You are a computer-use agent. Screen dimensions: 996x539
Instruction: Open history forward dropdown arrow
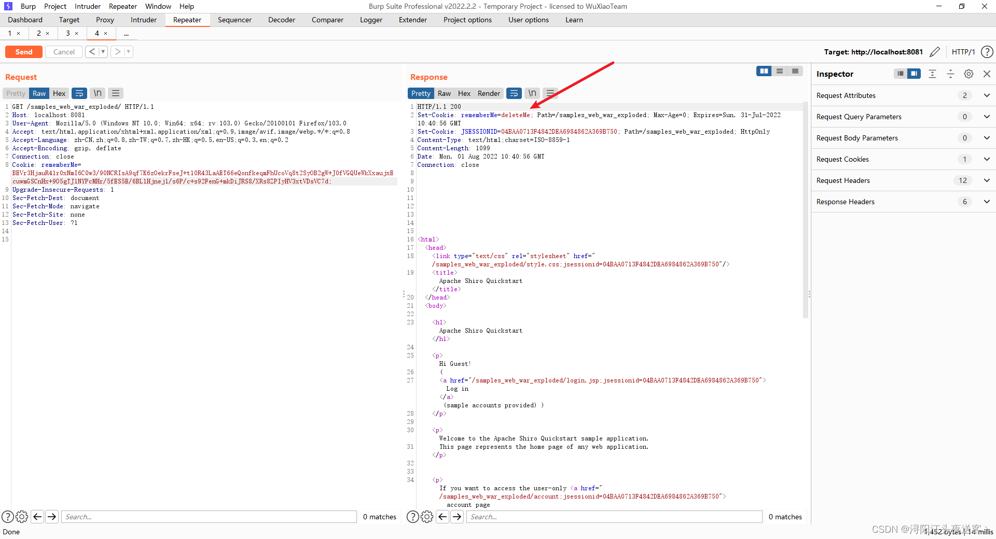click(129, 52)
